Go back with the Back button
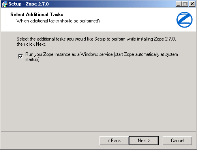Screen dimensions: 197x150 (x=114, y=141)
